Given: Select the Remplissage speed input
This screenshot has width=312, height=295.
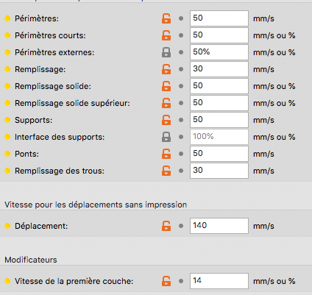Looking at the screenshot, I should point(219,69).
